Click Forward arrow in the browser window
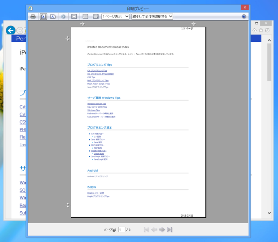The height and width of the screenshot is (242, 278). (20, 31)
